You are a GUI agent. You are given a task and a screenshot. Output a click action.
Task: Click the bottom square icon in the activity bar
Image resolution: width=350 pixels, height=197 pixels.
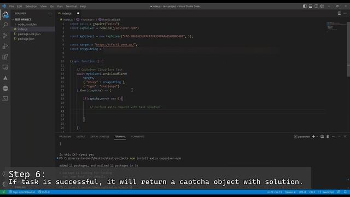[x=5, y=99]
